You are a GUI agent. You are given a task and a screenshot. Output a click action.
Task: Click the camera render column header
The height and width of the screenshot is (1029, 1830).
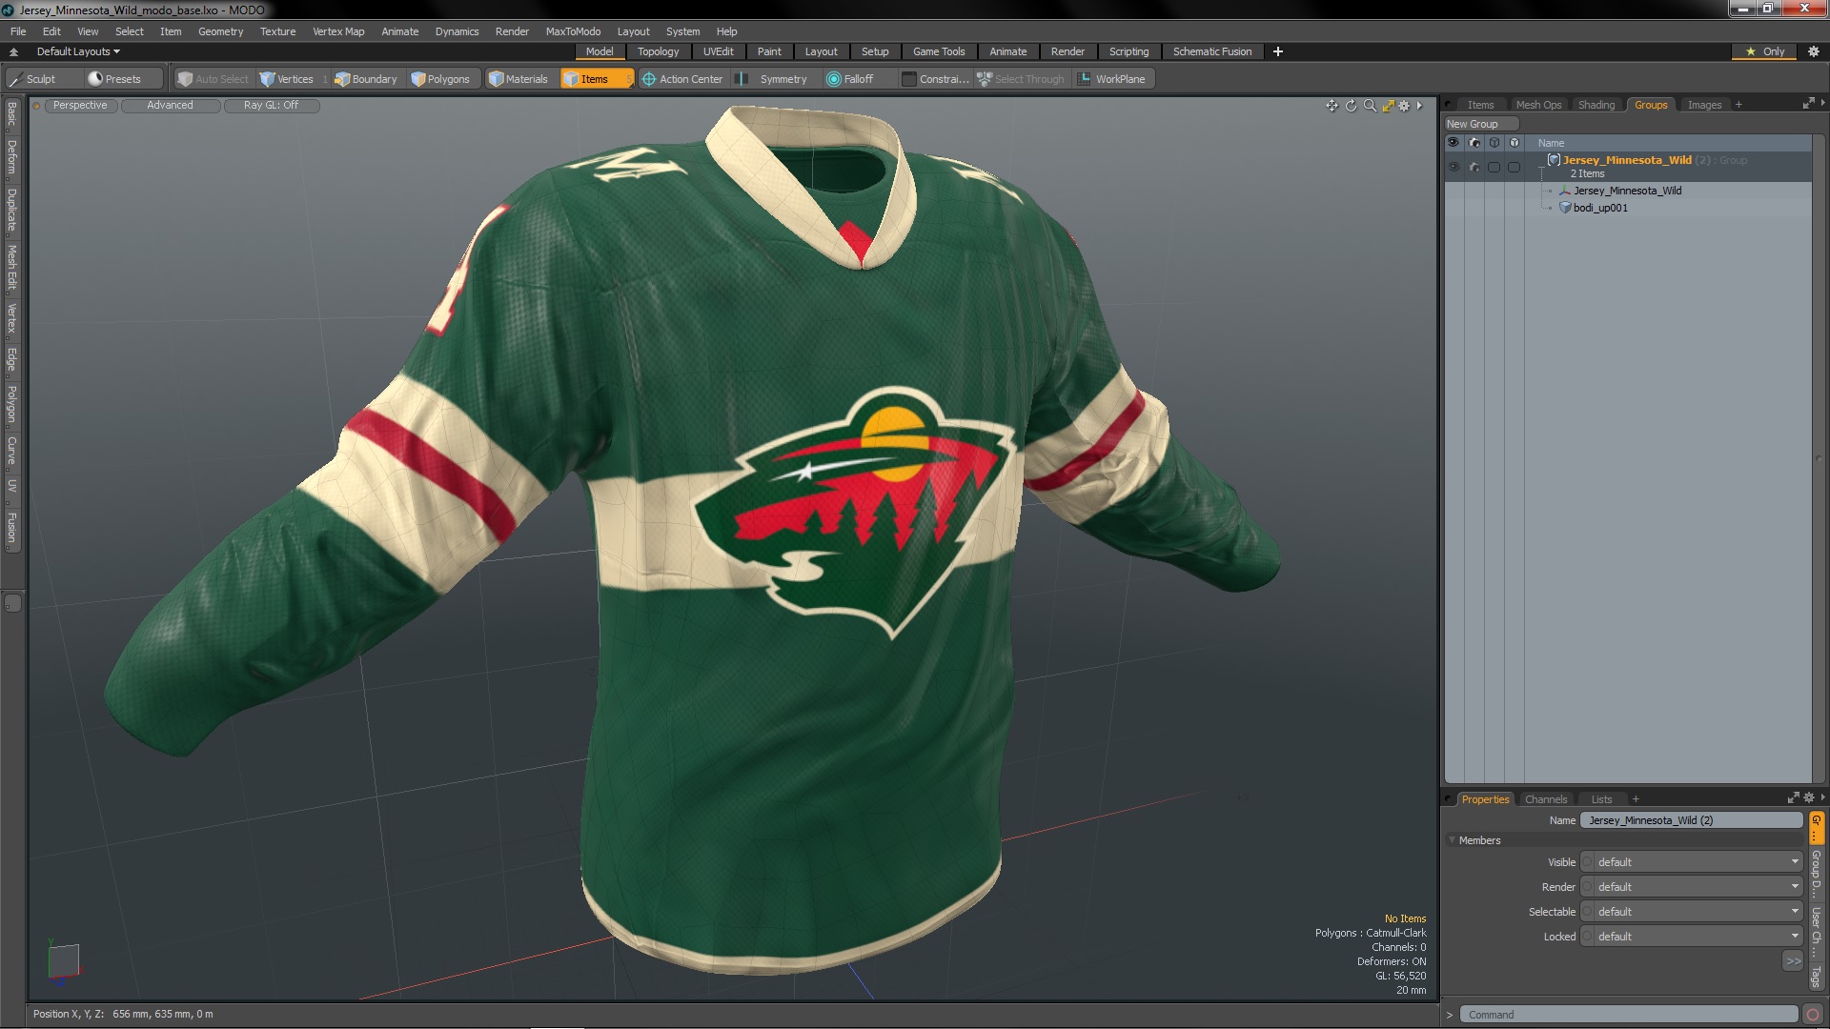coord(1474,143)
